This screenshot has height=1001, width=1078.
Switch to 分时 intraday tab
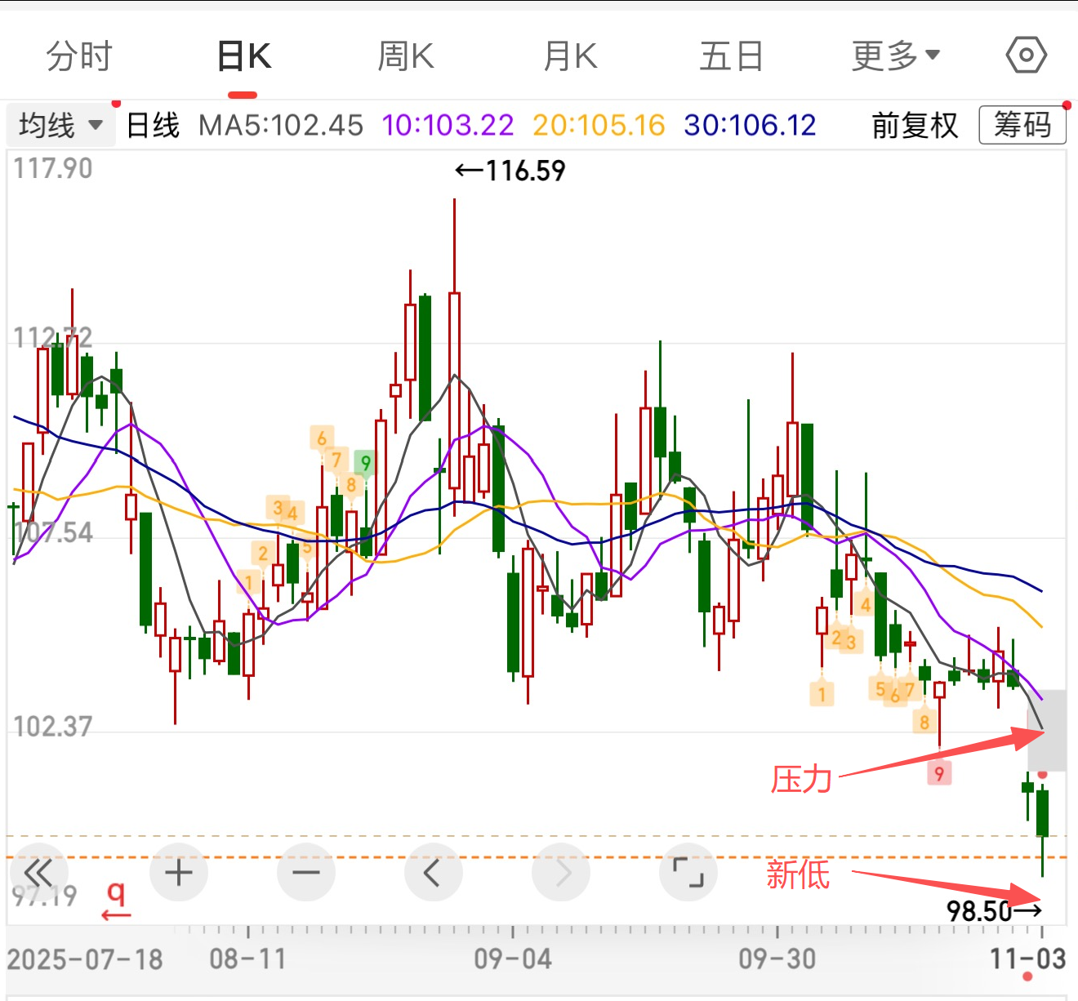(x=78, y=56)
